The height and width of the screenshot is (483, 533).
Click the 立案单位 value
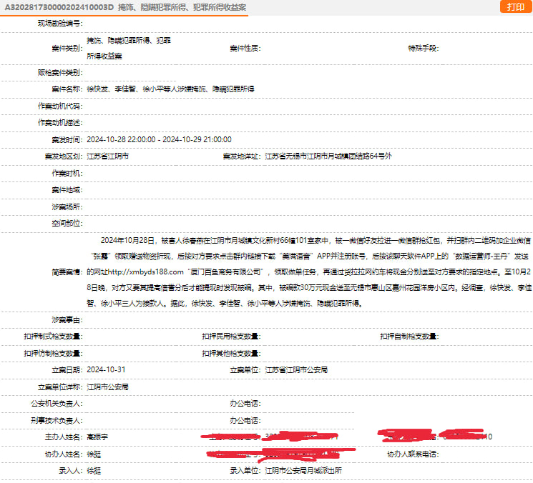[296, 369]
